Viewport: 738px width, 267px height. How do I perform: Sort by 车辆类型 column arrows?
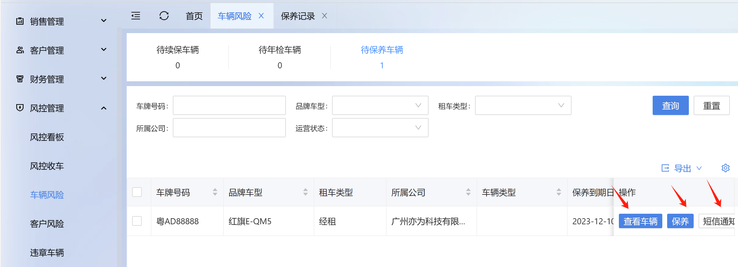point(559,192)
